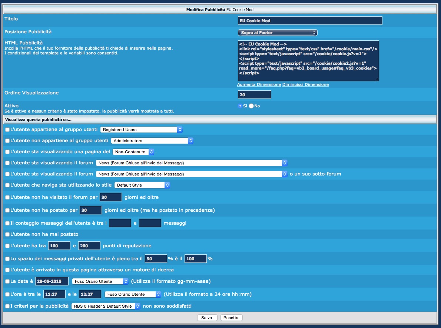Viewport: 441px width, 328px height.
Task: Expand the 'Registered Users' group dropdown
Action: 142,130
